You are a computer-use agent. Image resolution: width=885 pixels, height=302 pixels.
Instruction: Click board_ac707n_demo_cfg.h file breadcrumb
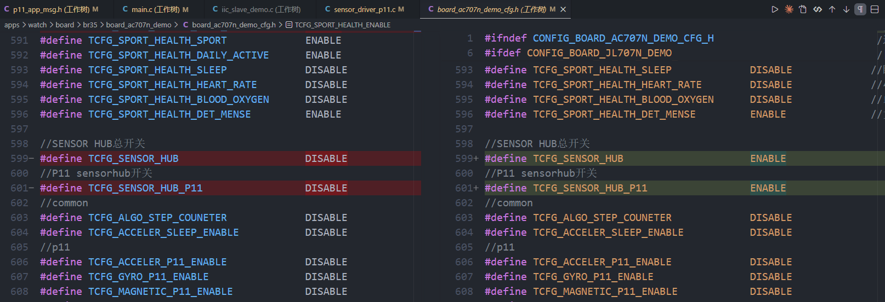234,25
